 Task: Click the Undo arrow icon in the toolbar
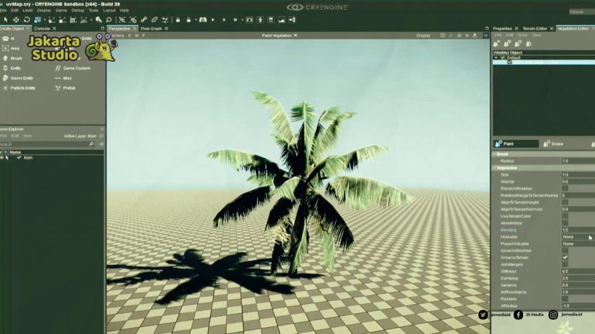[27, 20]
